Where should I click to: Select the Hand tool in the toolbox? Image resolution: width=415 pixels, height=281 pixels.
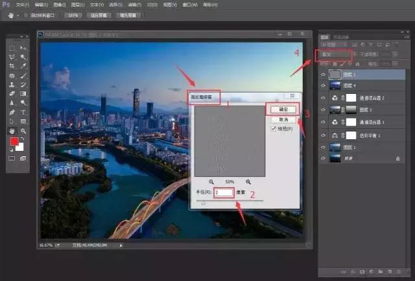(x=12, y=130)
